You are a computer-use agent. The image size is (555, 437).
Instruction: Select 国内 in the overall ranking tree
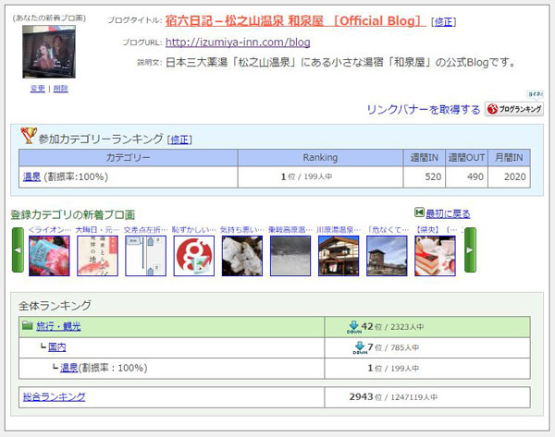click(57, 347)
